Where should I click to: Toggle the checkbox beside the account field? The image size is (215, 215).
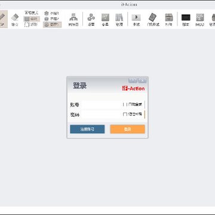coord(125,105)
